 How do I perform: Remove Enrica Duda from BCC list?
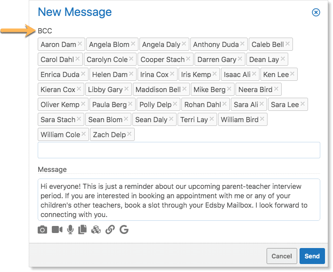click(x=83, y=74)
